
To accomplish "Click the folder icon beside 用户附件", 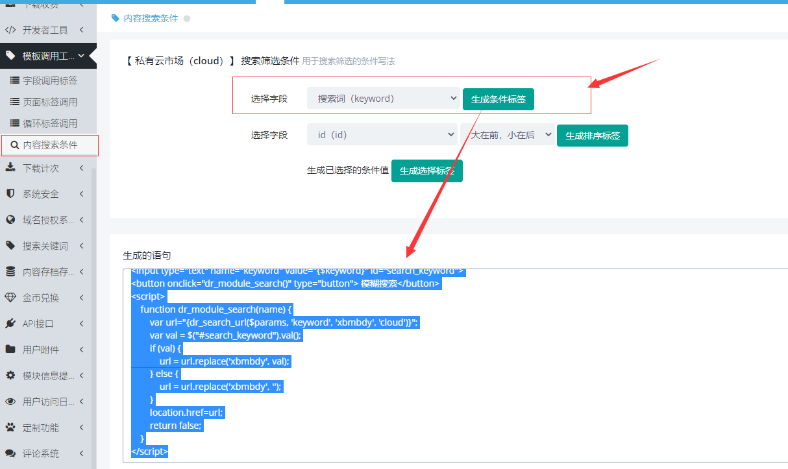I will [x=10, y=350].
